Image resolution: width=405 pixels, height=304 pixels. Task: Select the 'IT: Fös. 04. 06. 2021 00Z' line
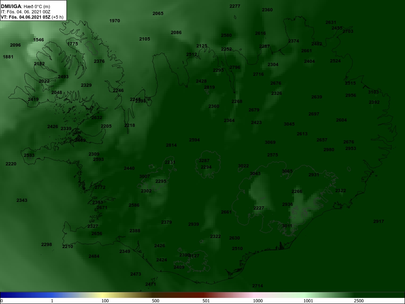click(25, 12)
